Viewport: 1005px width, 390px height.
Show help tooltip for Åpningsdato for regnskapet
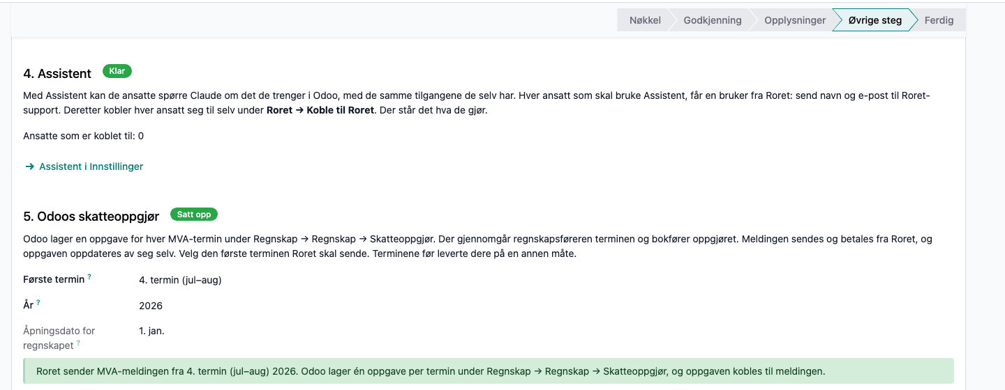click(x=78, y=343)
